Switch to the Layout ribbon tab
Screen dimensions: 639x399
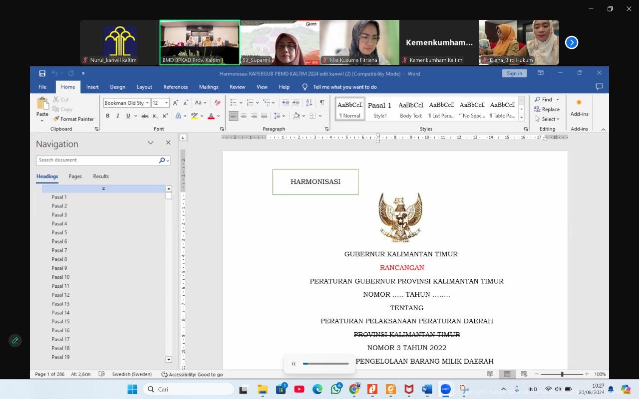(144, 87)
